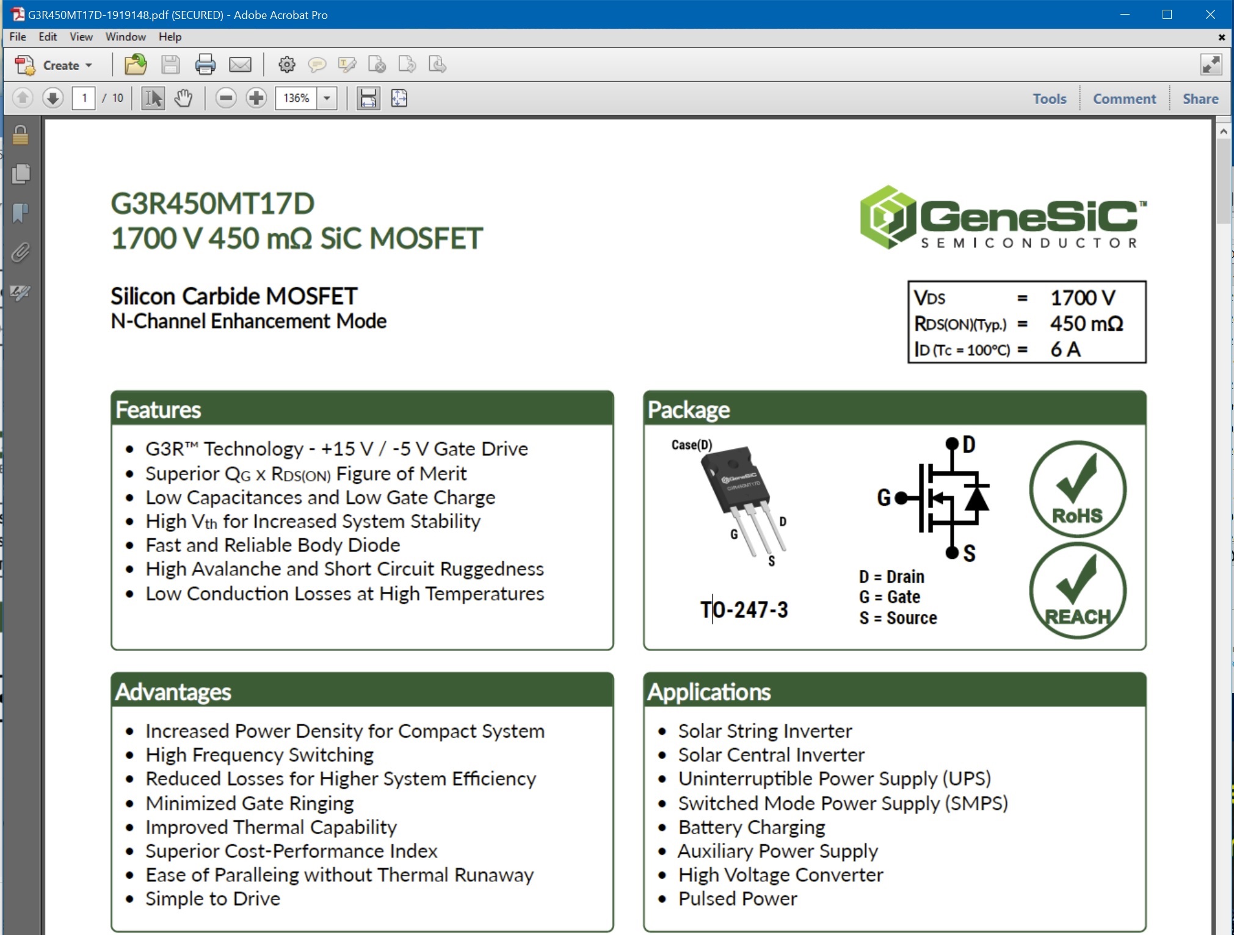Click the '6 A' ID current value

pyautogui.click(x=1065, y=349)
